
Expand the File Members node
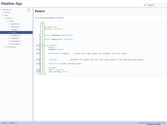tap(5, 47)
